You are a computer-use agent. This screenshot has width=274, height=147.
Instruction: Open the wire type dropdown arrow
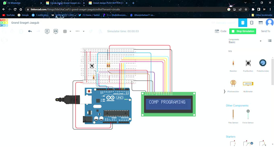[x=83, y=31]
